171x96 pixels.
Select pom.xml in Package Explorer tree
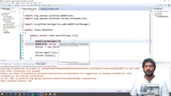(x=7, y=33)
